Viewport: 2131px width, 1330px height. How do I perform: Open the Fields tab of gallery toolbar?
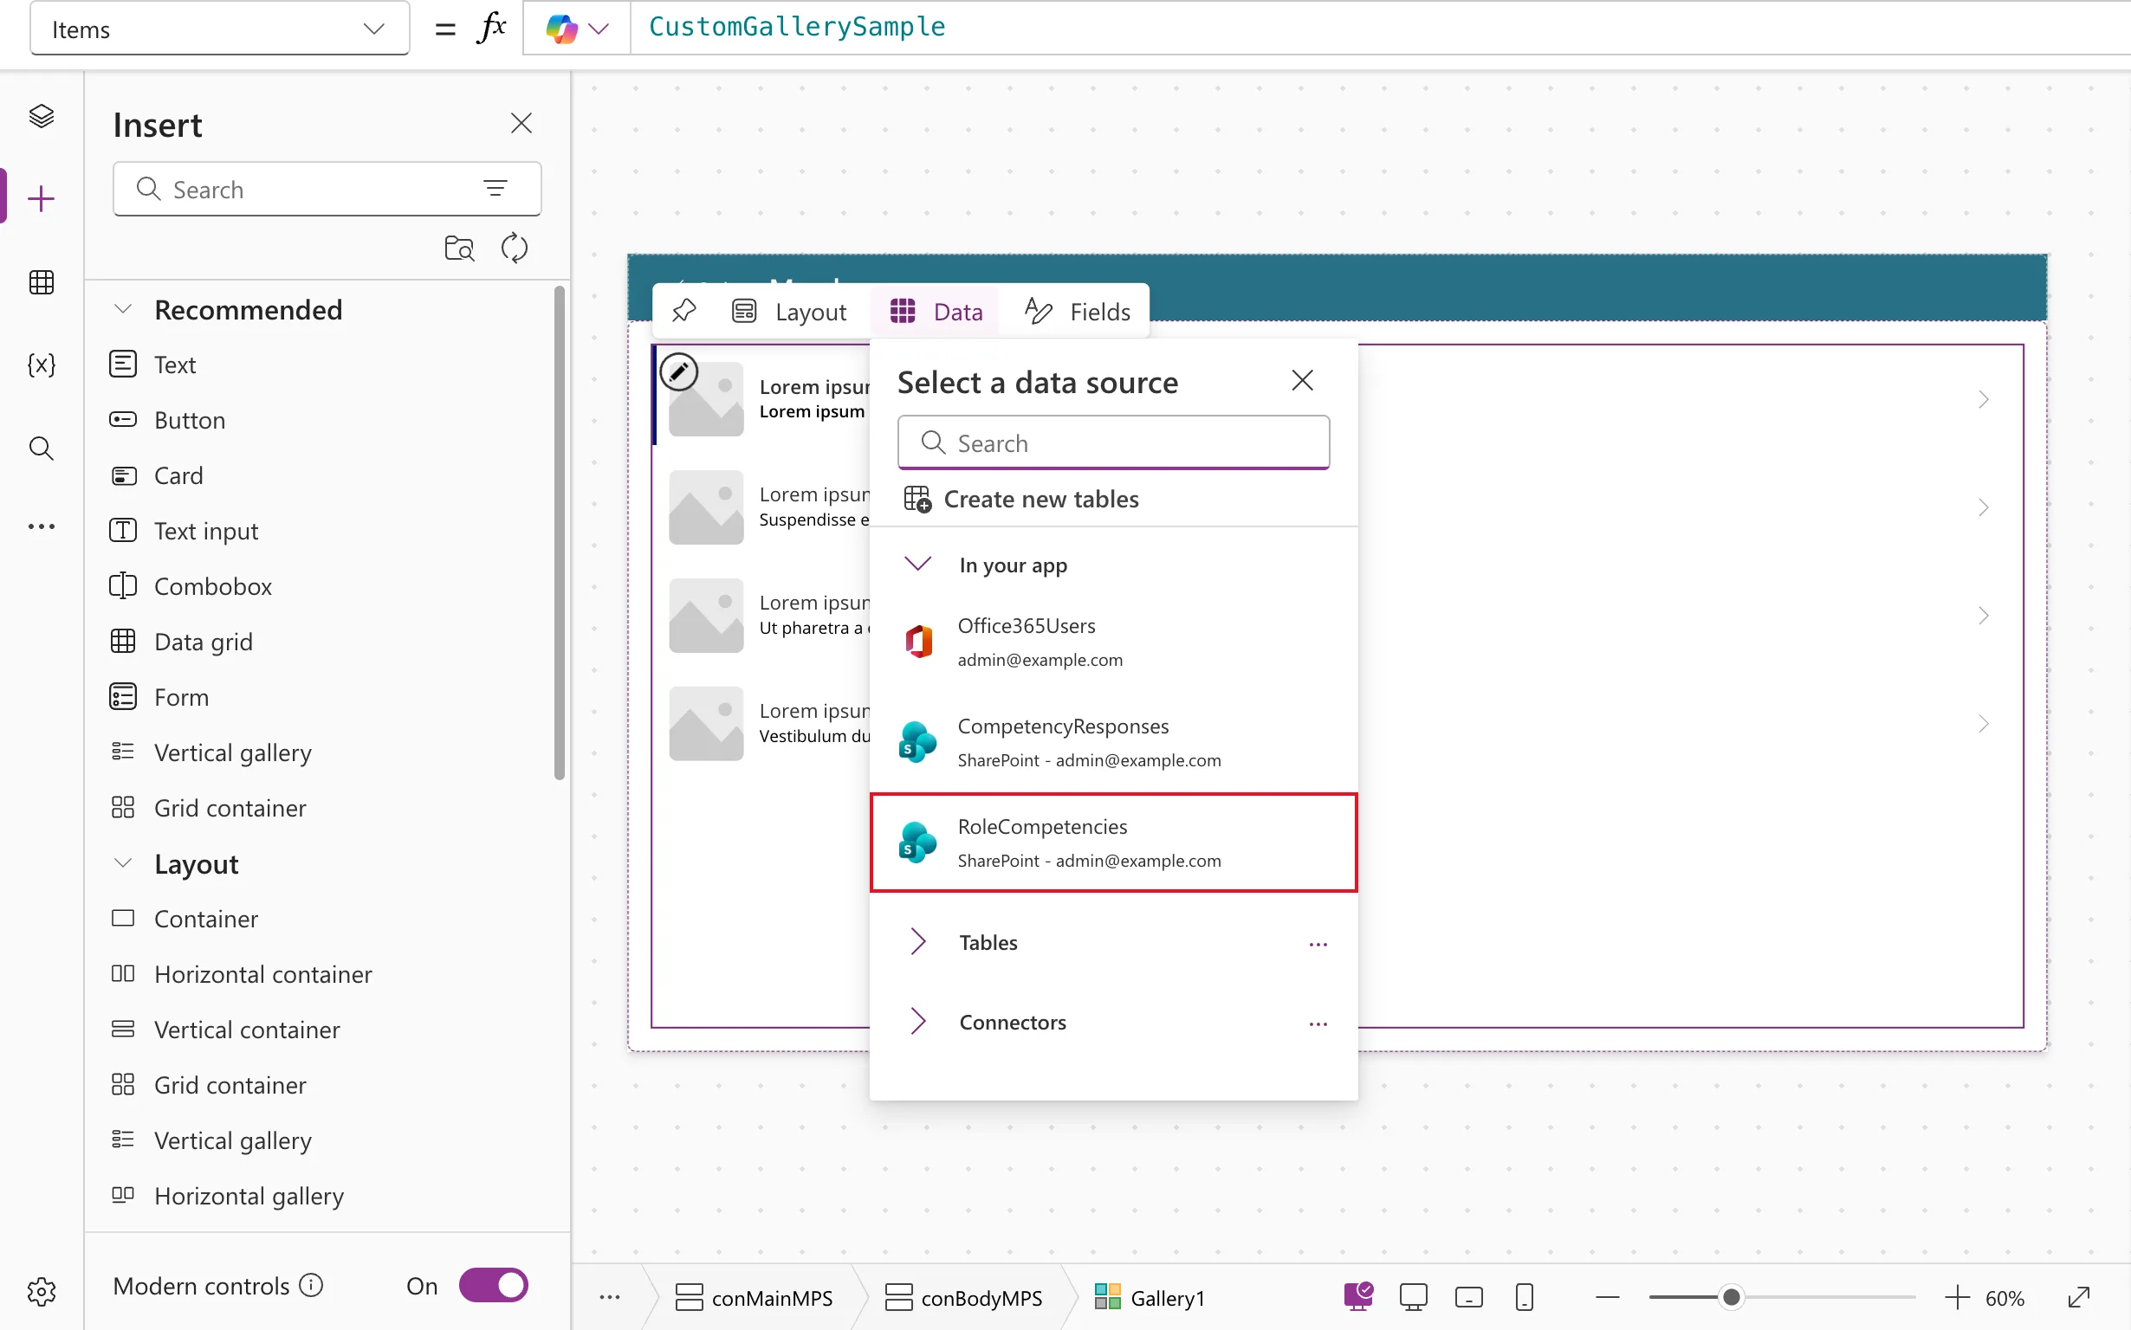click(1078, 312)
